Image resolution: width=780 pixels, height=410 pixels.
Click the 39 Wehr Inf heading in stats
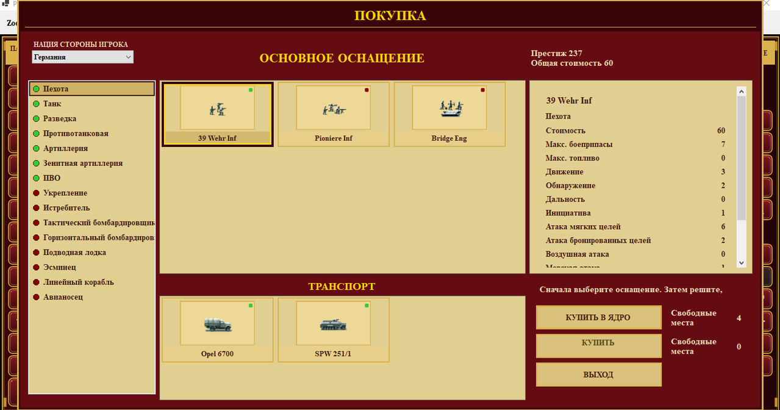tap(569, 101)
